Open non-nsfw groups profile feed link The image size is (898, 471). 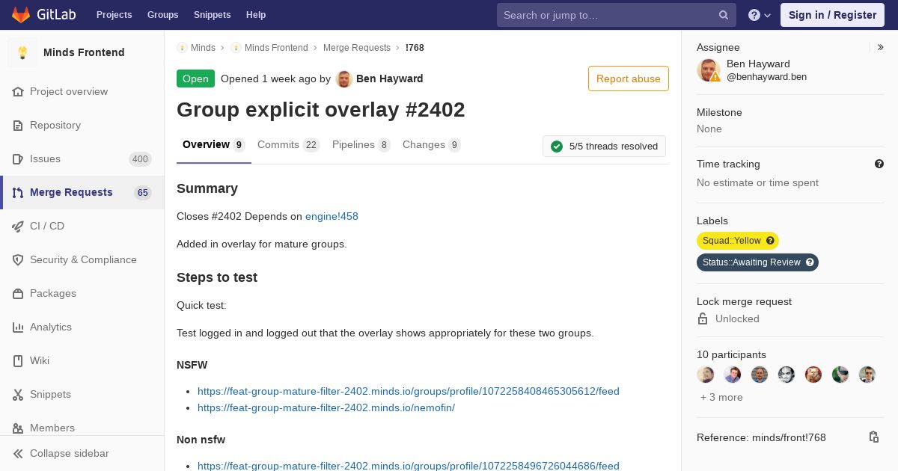(409, 466)
